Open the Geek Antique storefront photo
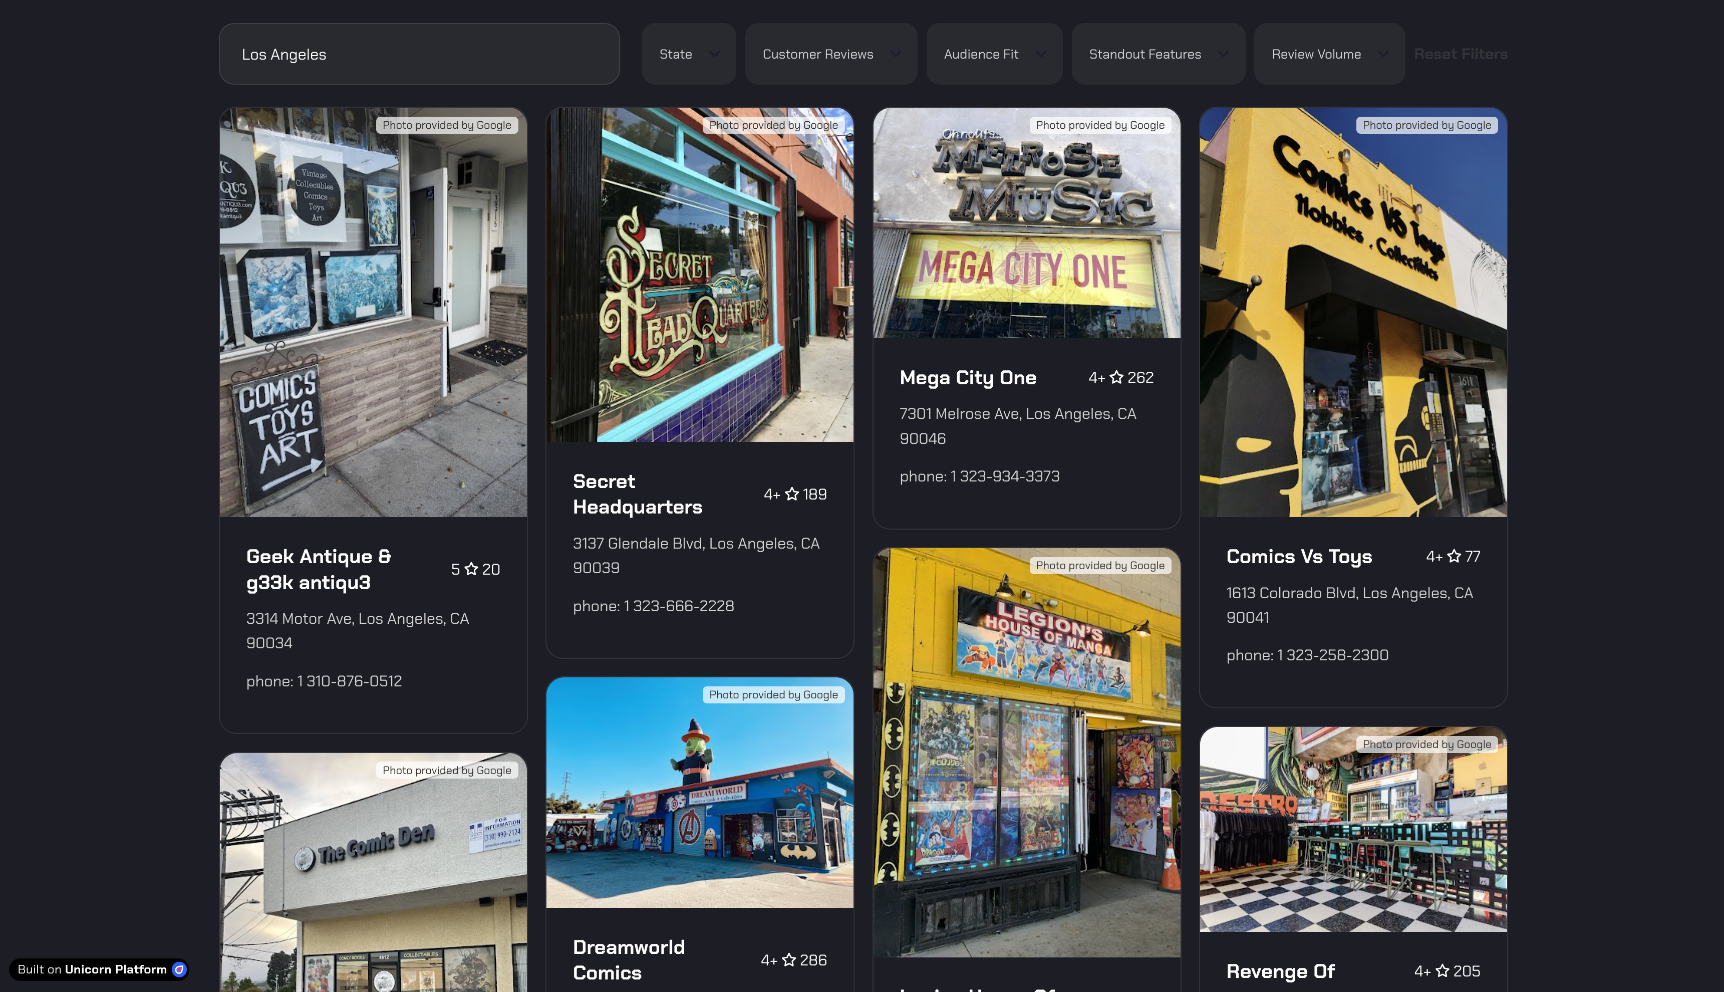The width and height of the screenshot is (1724, 992). coord(373,312)
